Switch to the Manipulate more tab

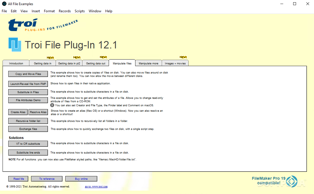(149, 63)
